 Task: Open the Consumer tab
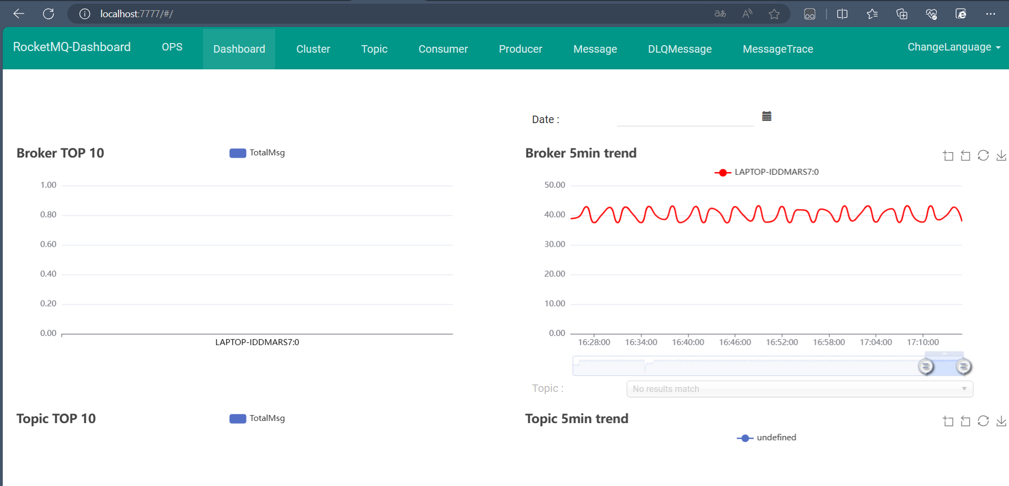[443, 49]
